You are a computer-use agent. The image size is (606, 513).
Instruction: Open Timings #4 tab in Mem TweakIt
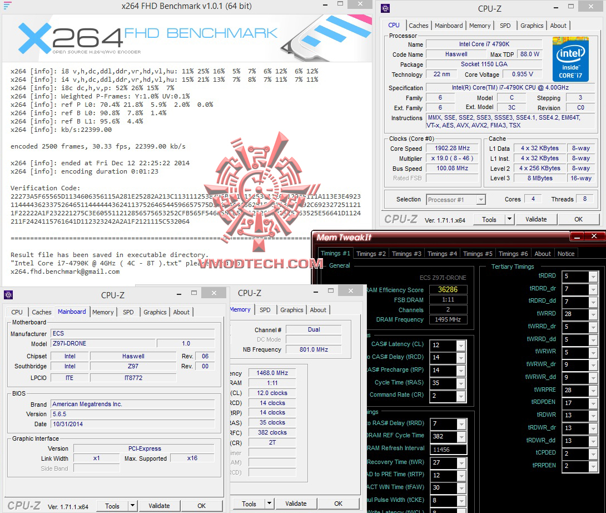coord(442,254)
